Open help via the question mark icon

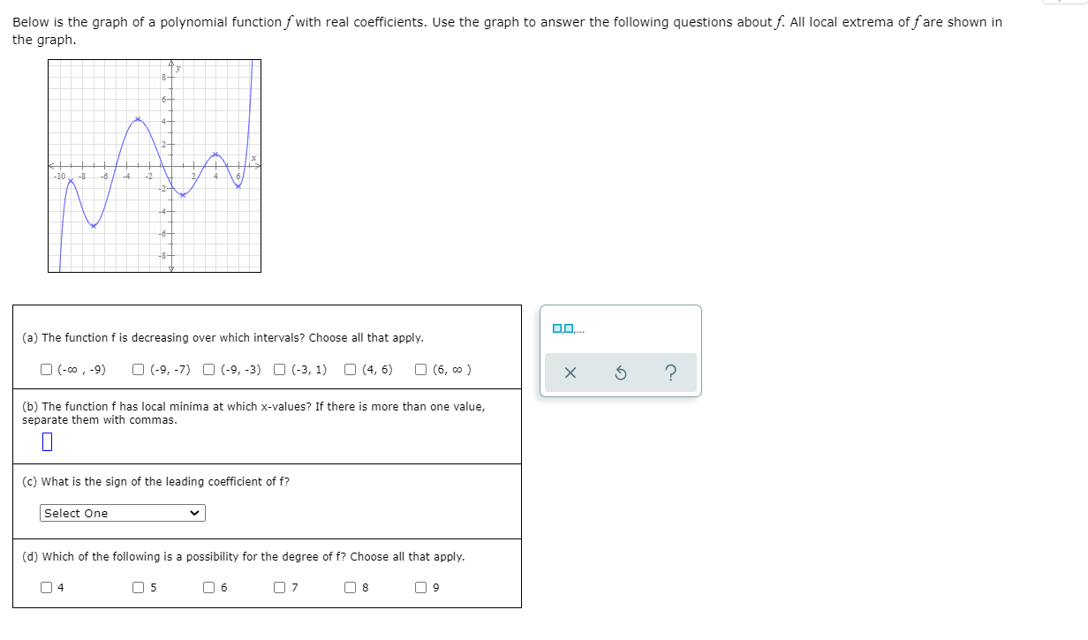[671, 373]
